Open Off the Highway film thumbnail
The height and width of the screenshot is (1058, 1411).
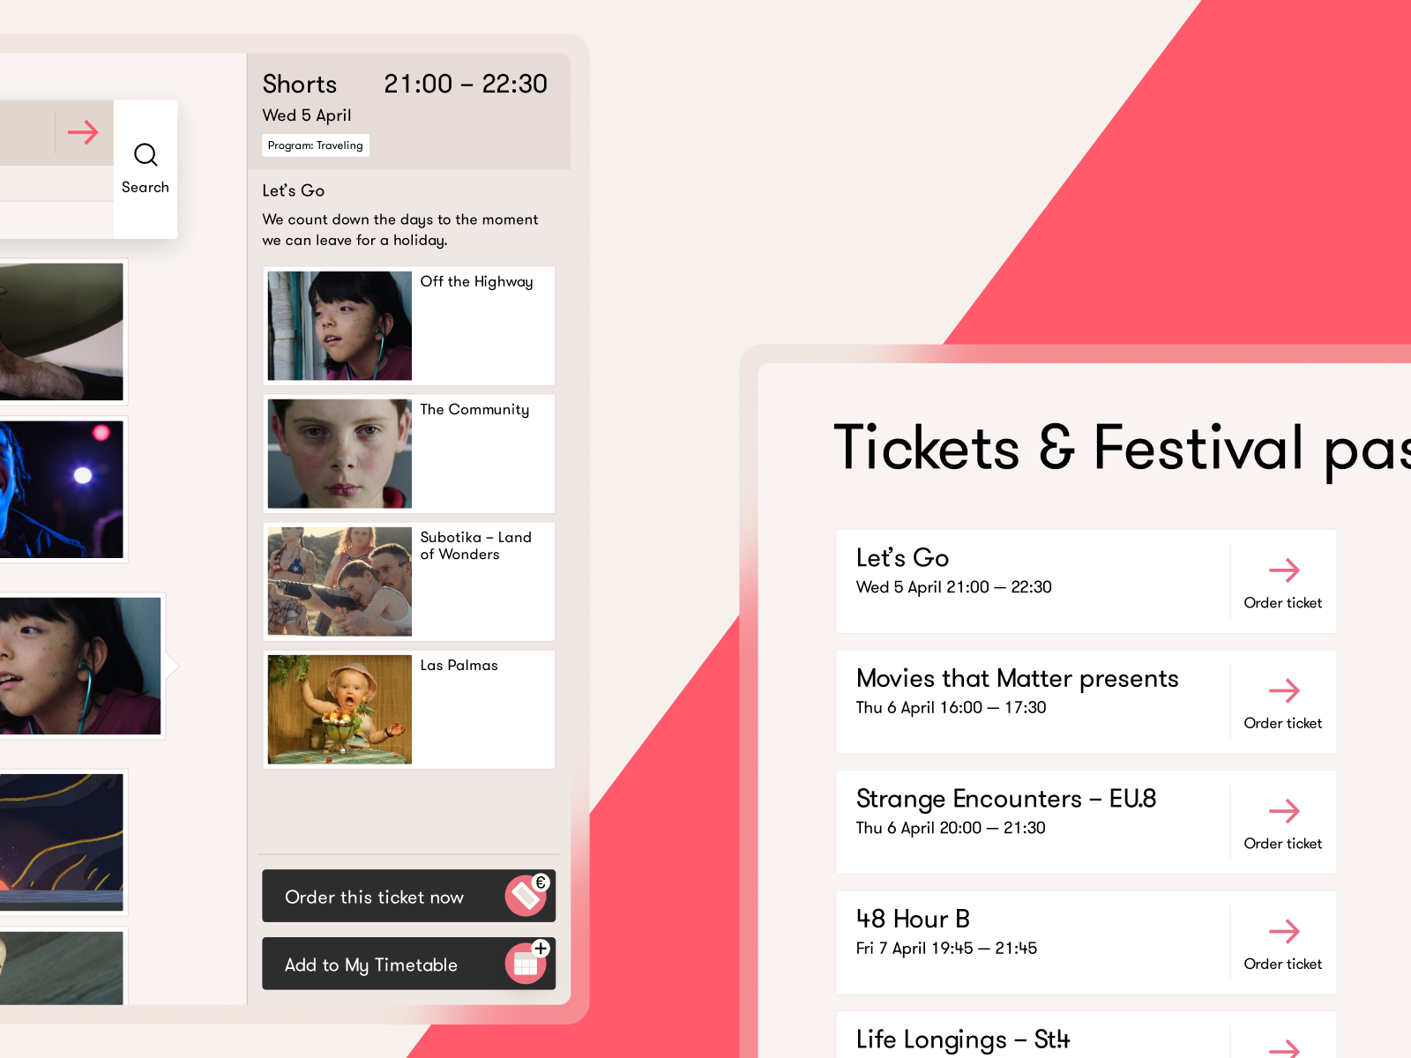[340, 325]
